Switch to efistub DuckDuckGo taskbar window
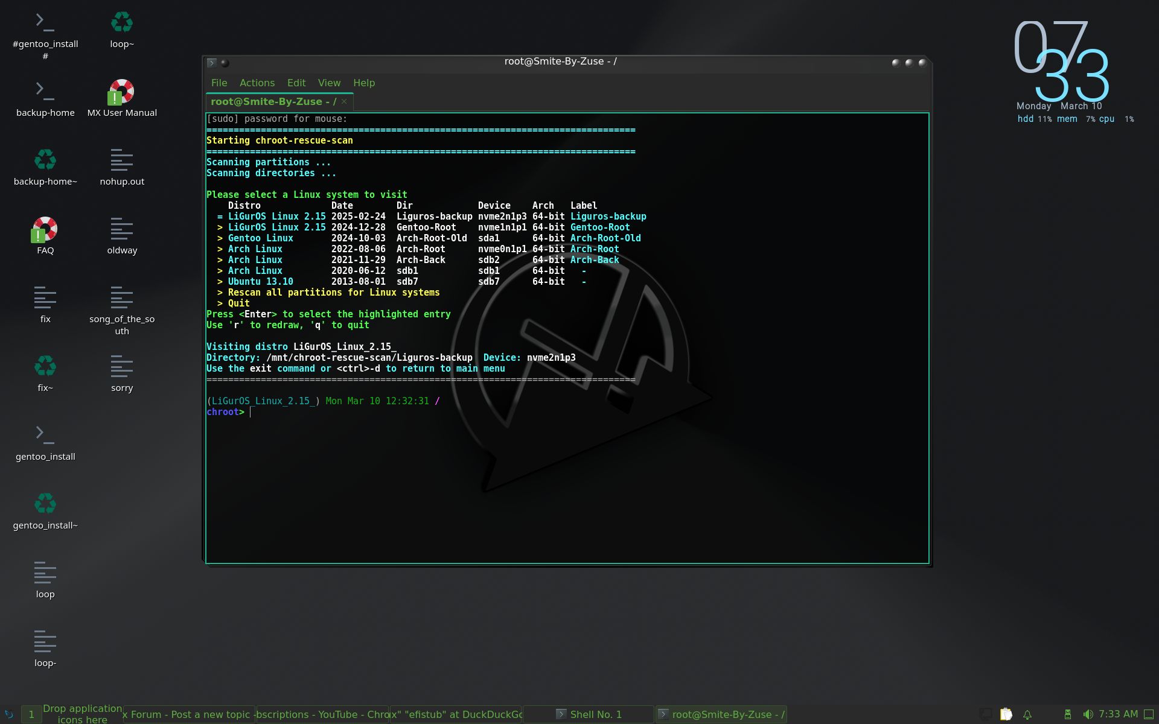The image size is (1159, 724). (456, 714)
